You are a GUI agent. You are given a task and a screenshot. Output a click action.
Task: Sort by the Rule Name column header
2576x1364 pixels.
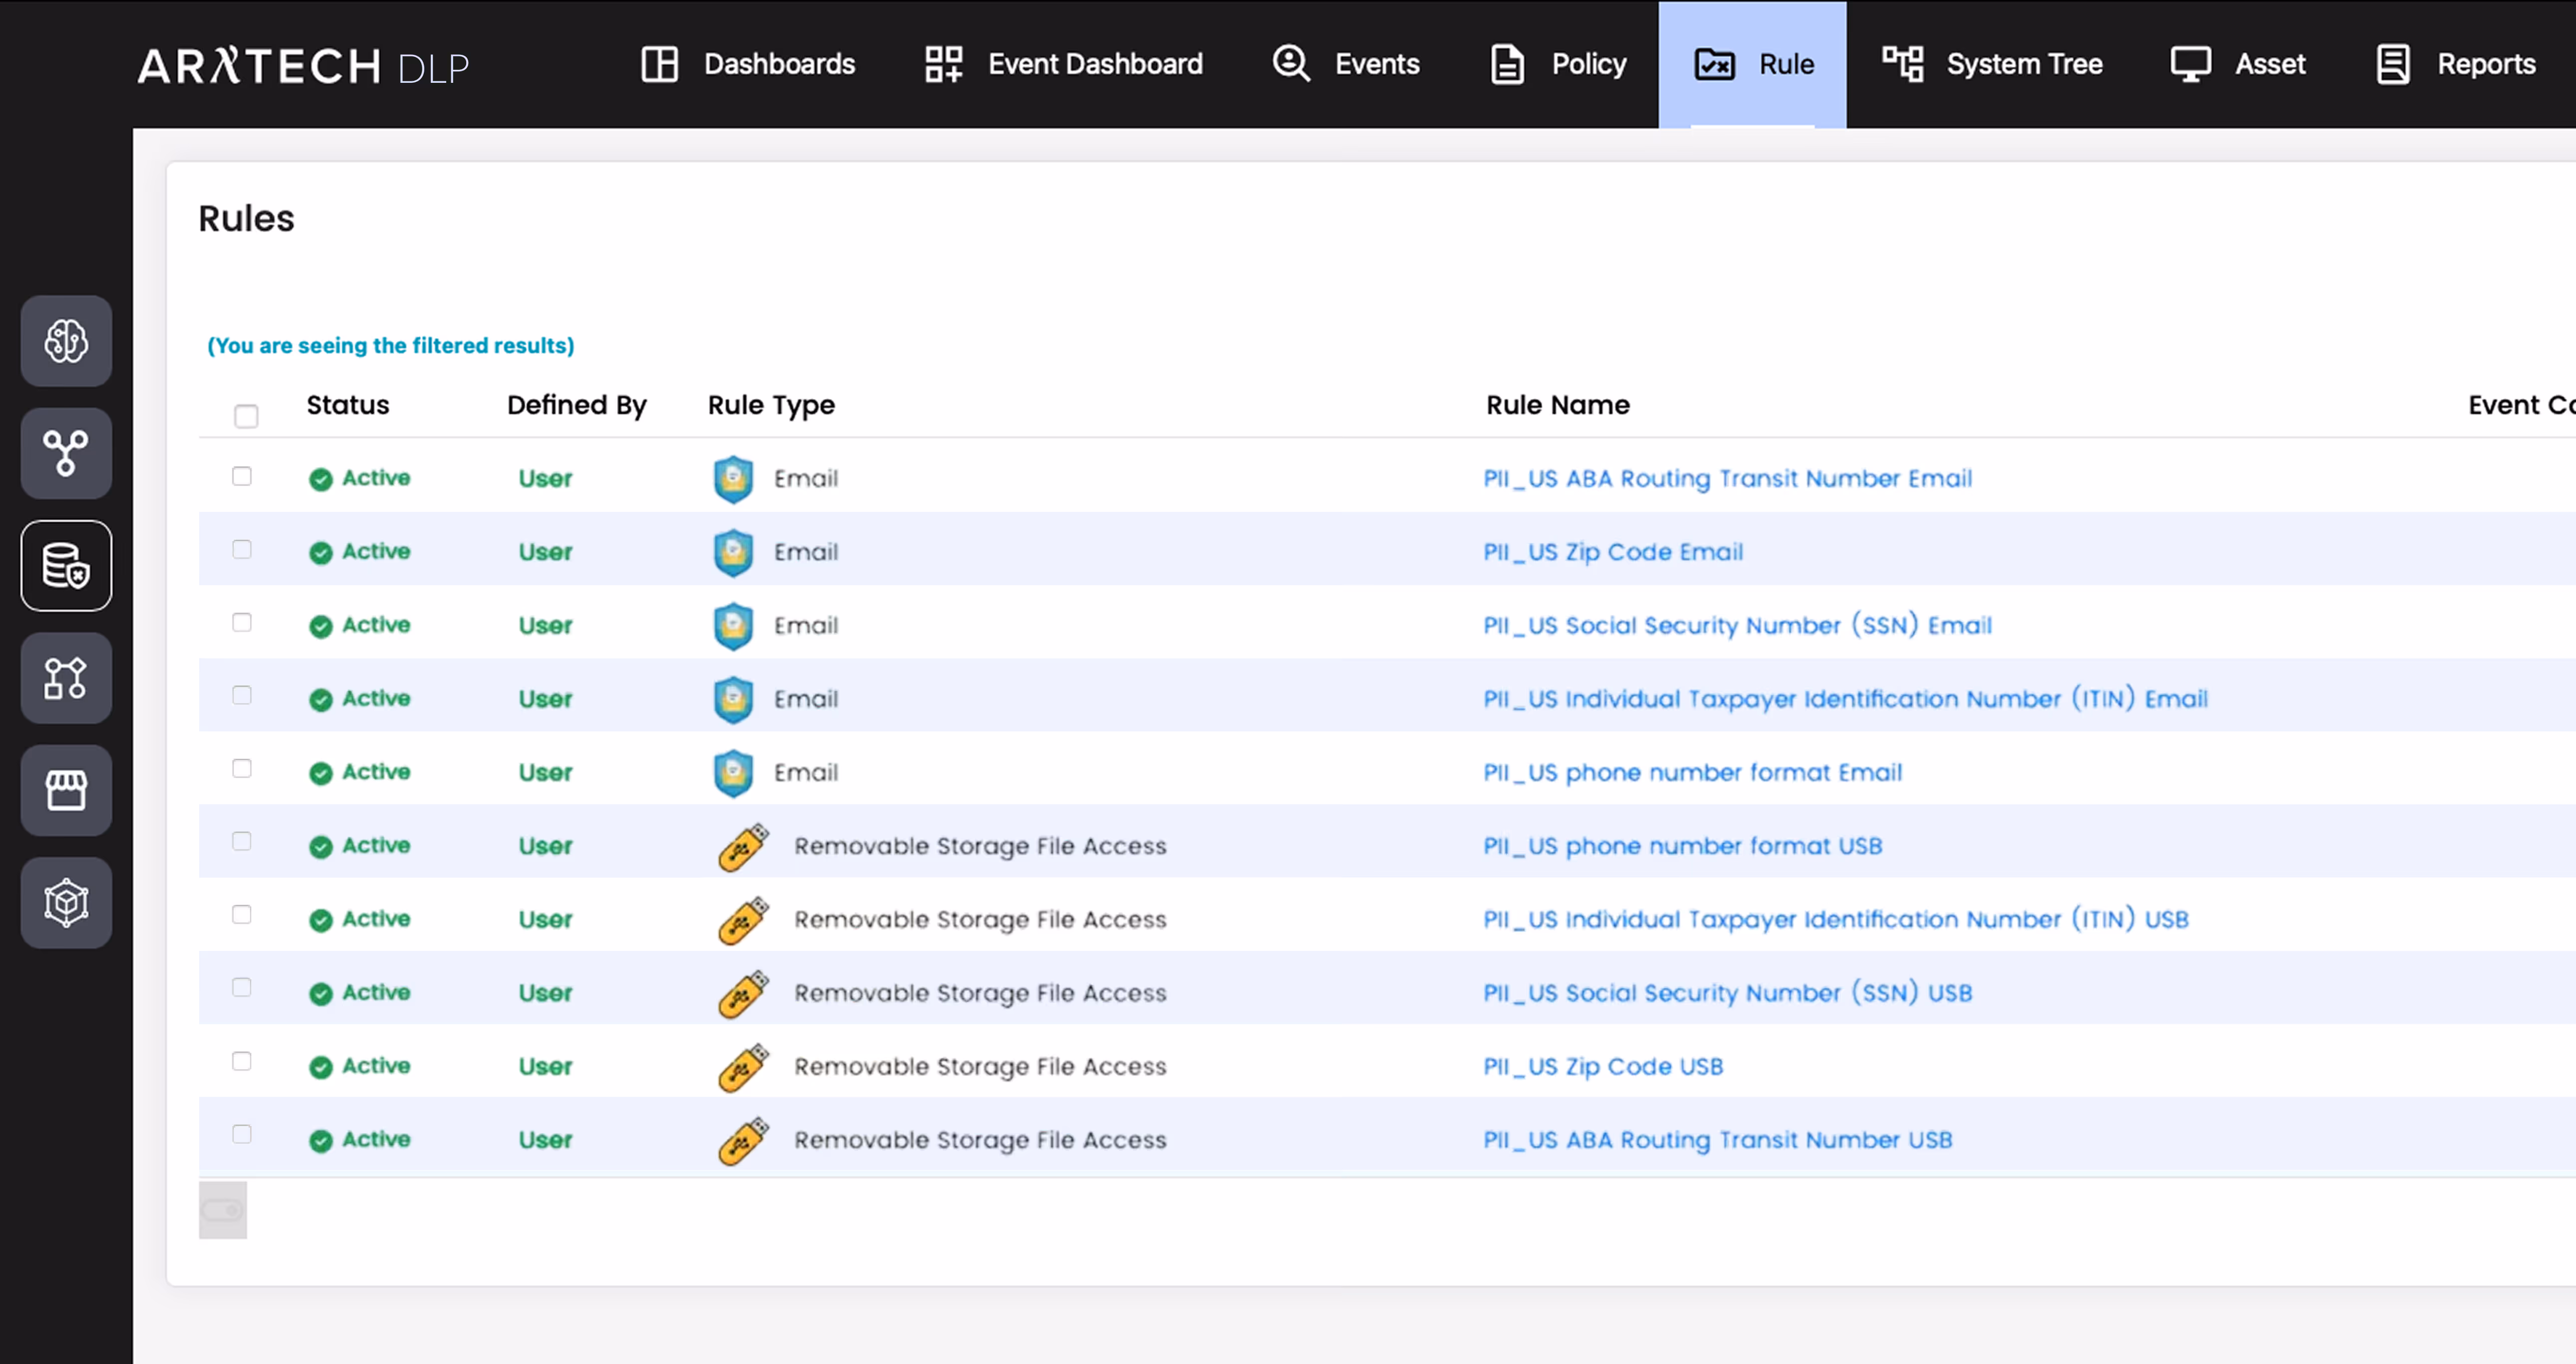click(1557, 405)
